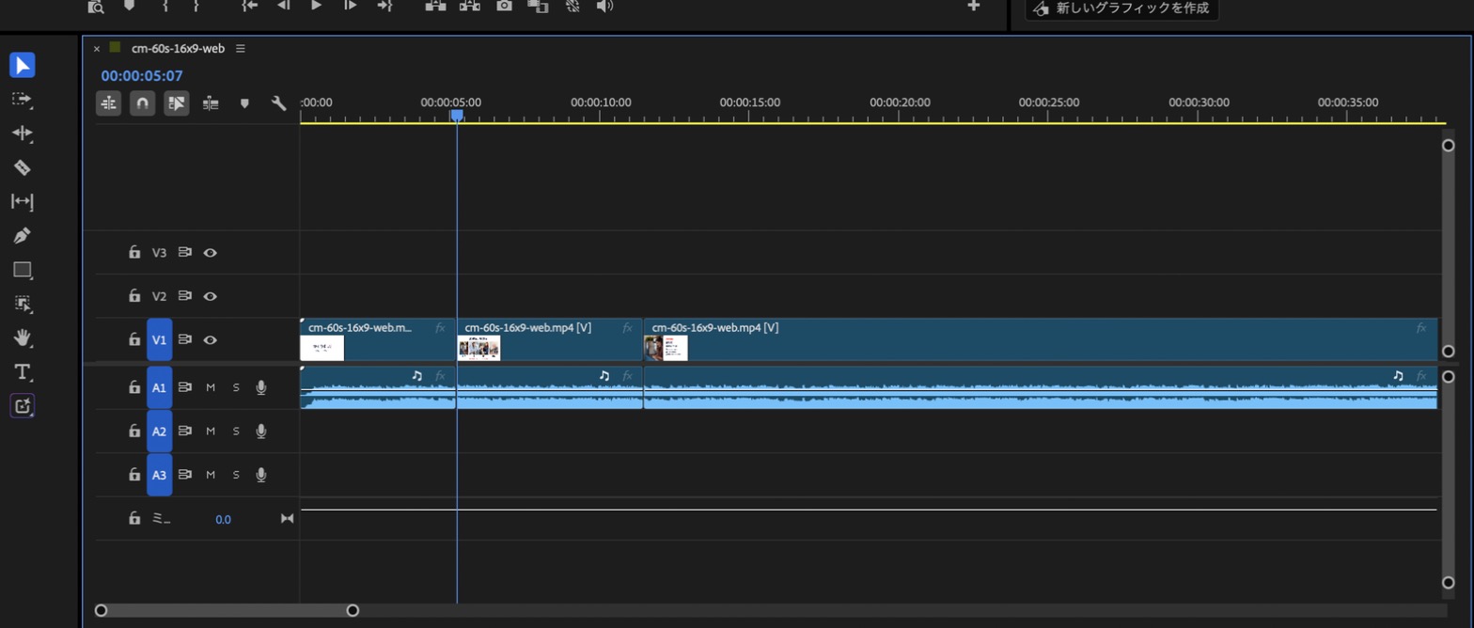Image resolution: width=1474 pixels, height=628 pixels.
Task: Click the blue playhead marker on ruler
Action: pos(457,115)
